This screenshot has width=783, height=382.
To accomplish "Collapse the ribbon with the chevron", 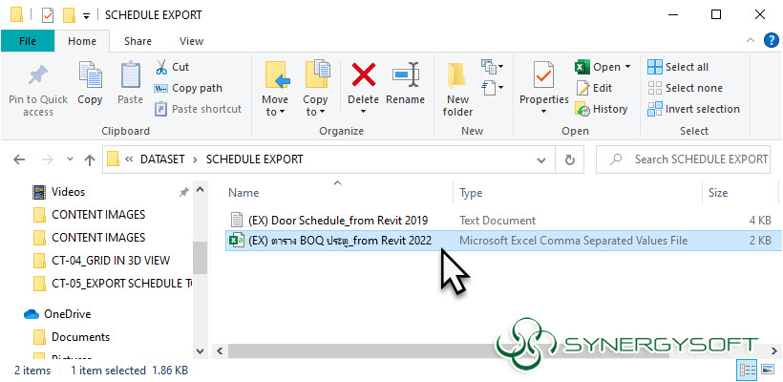I will click(751, 40).
